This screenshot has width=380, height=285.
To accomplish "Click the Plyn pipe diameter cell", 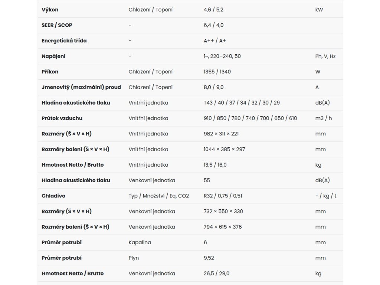I will pos(134,258).
